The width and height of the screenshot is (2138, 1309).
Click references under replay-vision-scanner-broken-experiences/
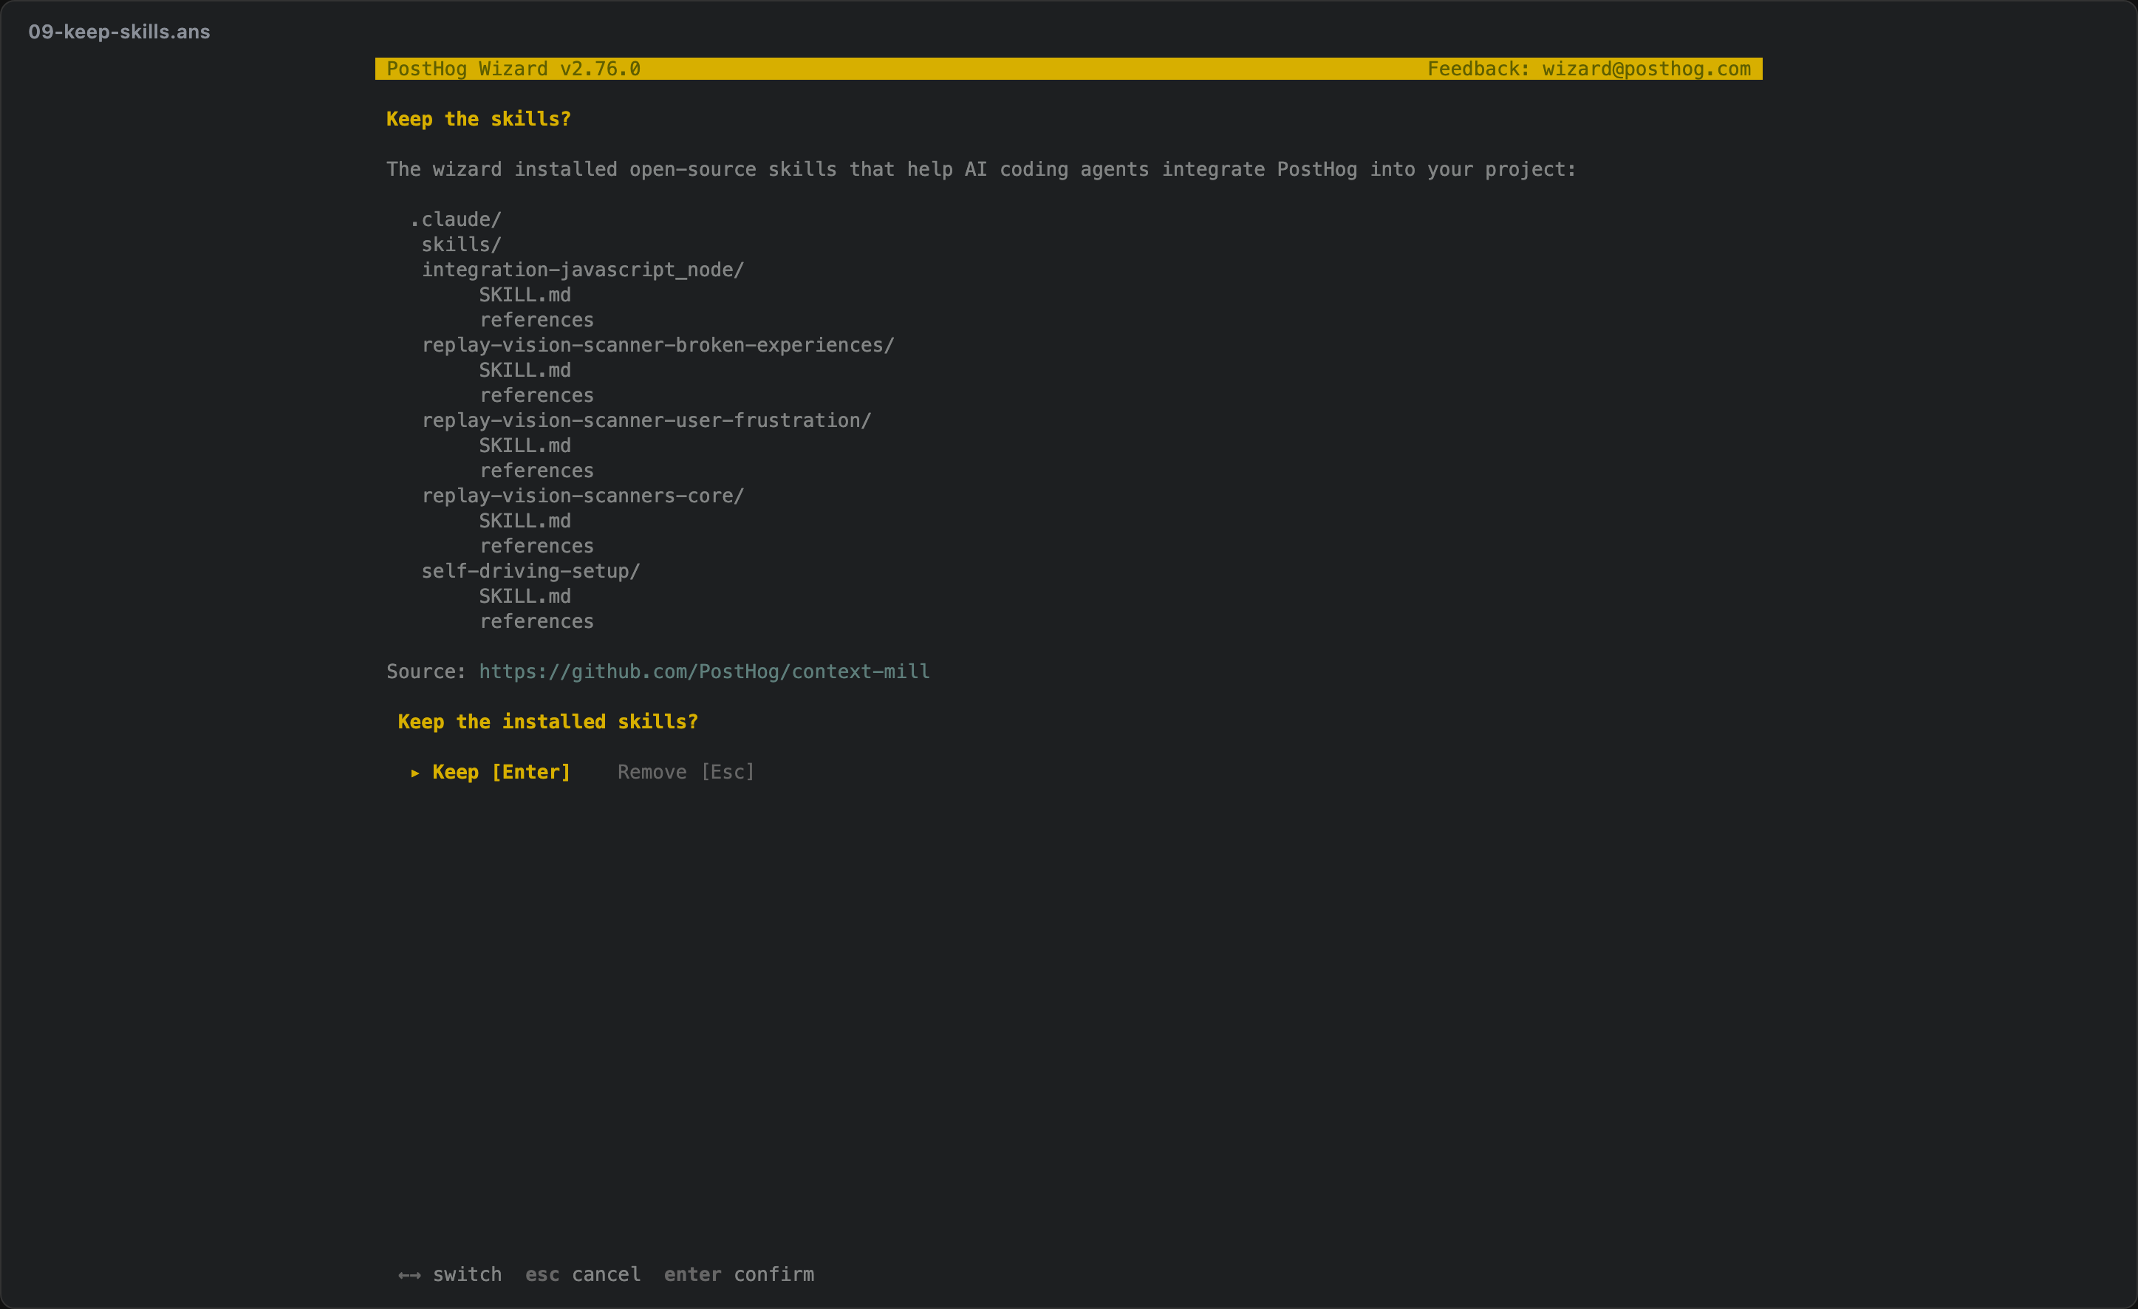pyautogui.click(x=536, y=395)
